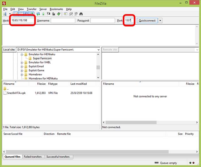Screen dimensions: 201x167
Task: Click the green activity indicator light
Action: point(190,163)
